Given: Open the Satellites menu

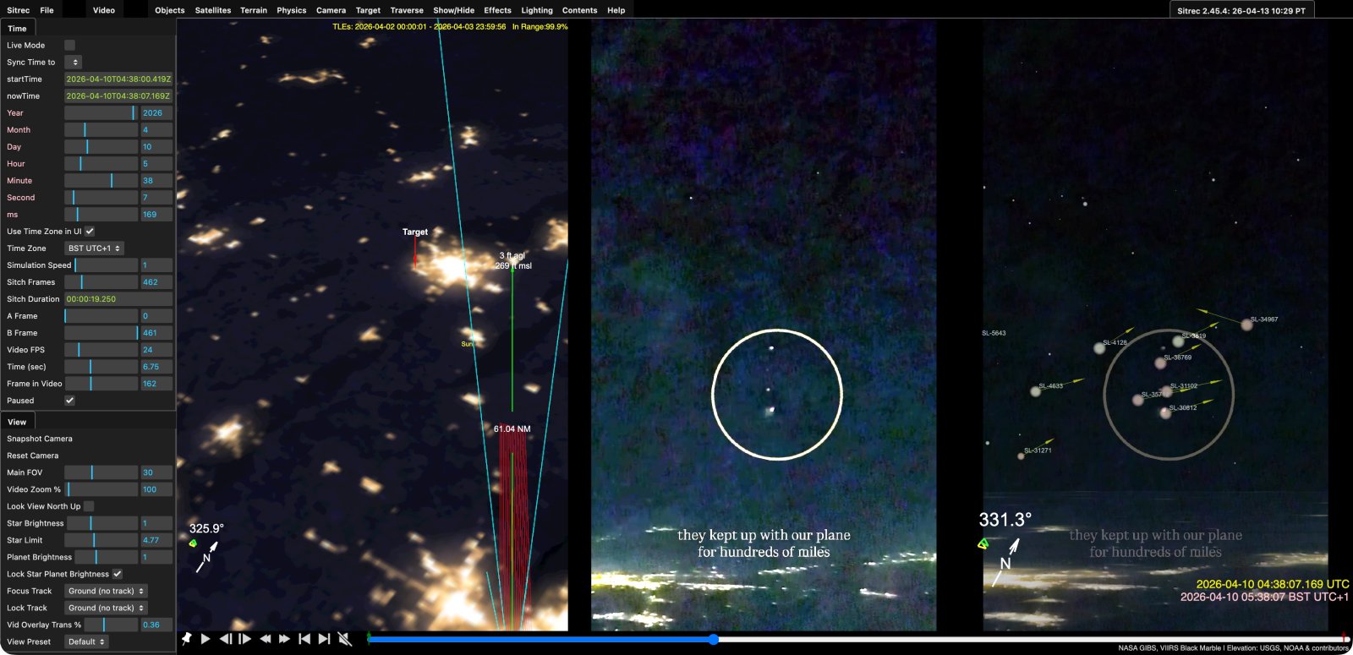Looking at the screenshot, I should click(212, 10).
